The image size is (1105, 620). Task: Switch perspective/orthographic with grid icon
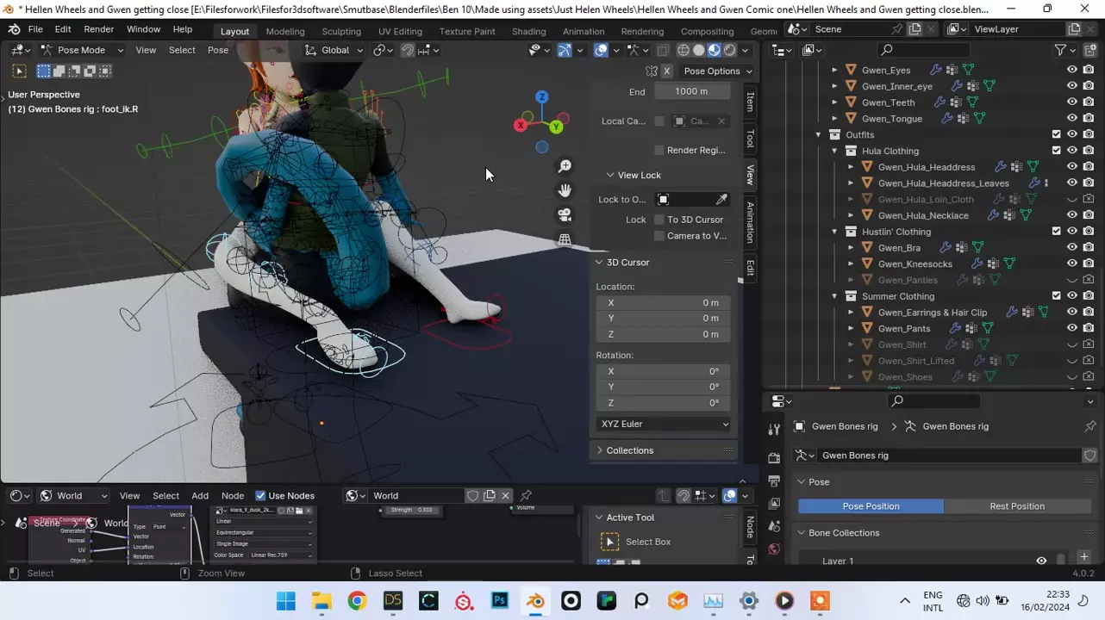[565, 239]
